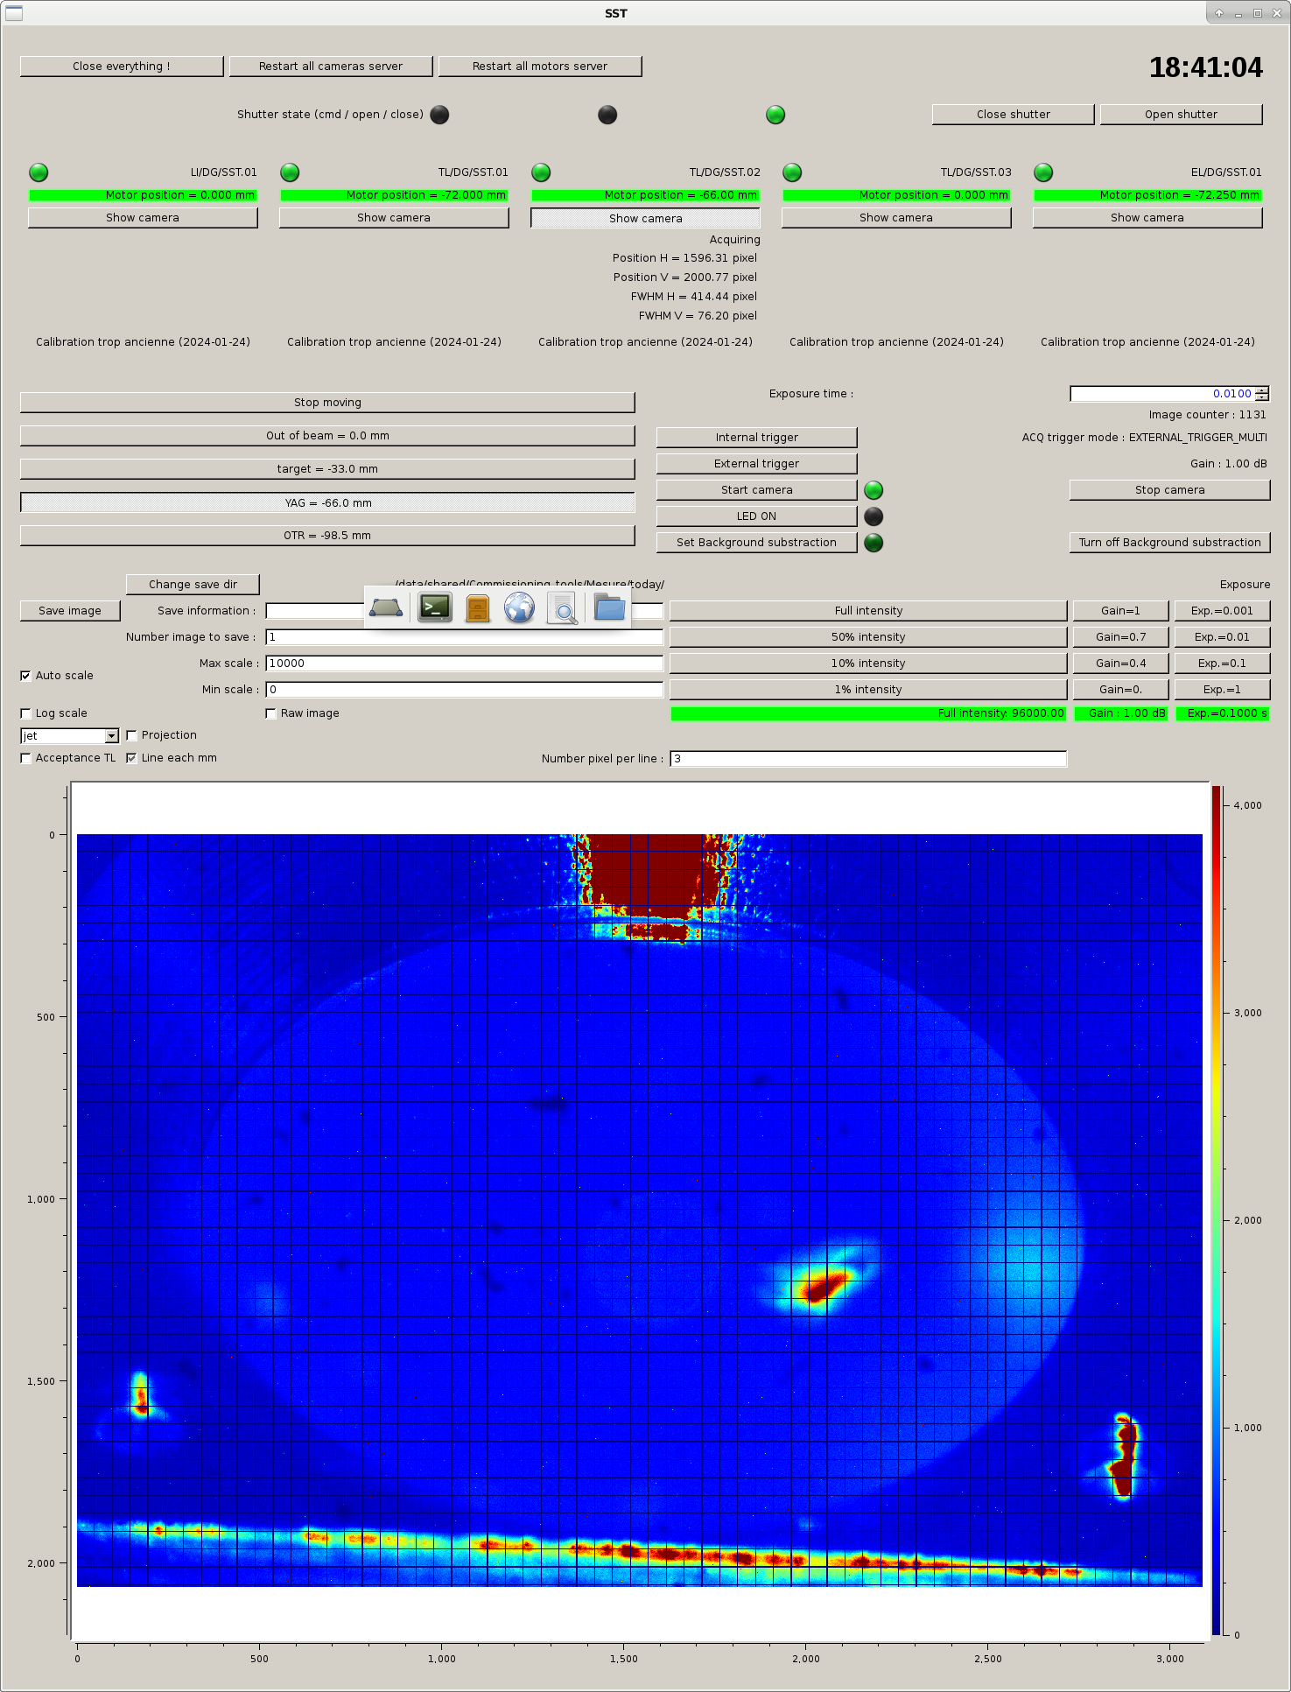Open the window menu icon in title bar
The width and height of the screenshot is (1291, 1692).
point(14,13)
